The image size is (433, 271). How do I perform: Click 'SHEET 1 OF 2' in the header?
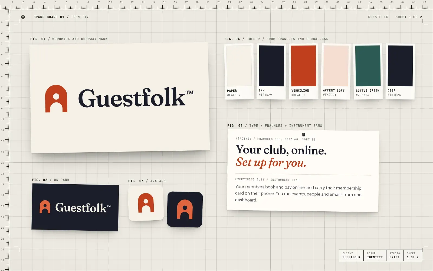coord(409,17)
